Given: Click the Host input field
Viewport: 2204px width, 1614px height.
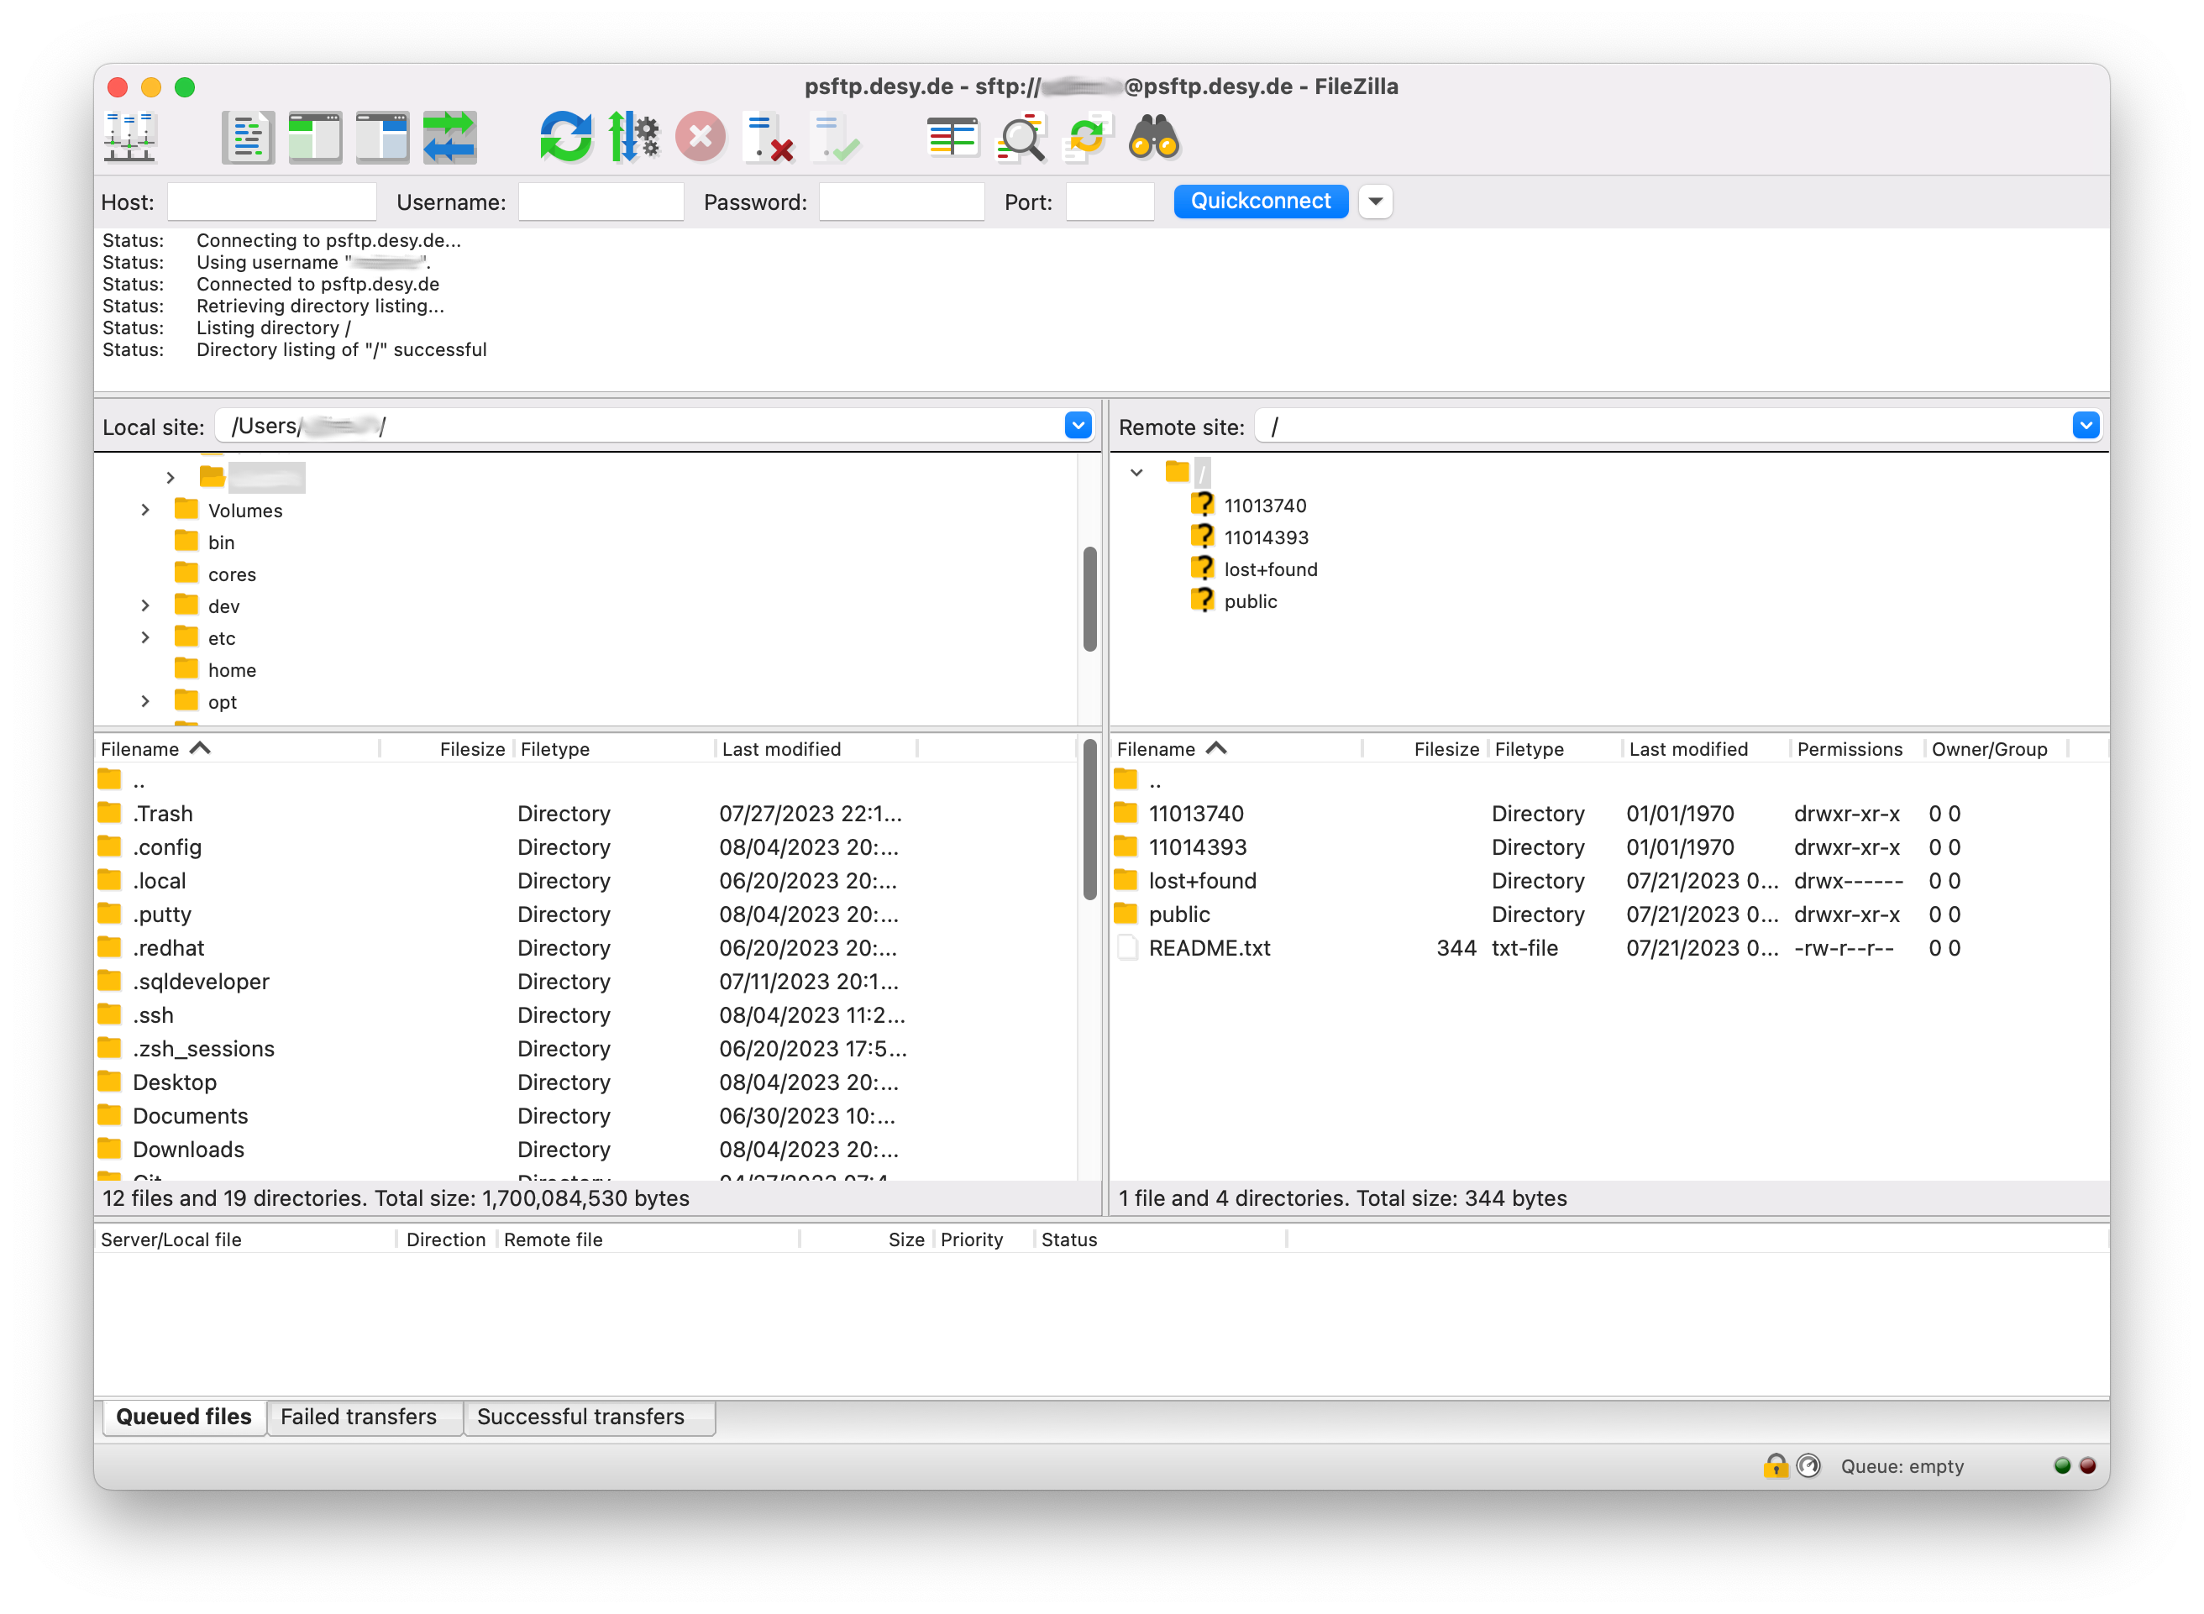Looking at the screenshot, I should click(x=271, y=202).
